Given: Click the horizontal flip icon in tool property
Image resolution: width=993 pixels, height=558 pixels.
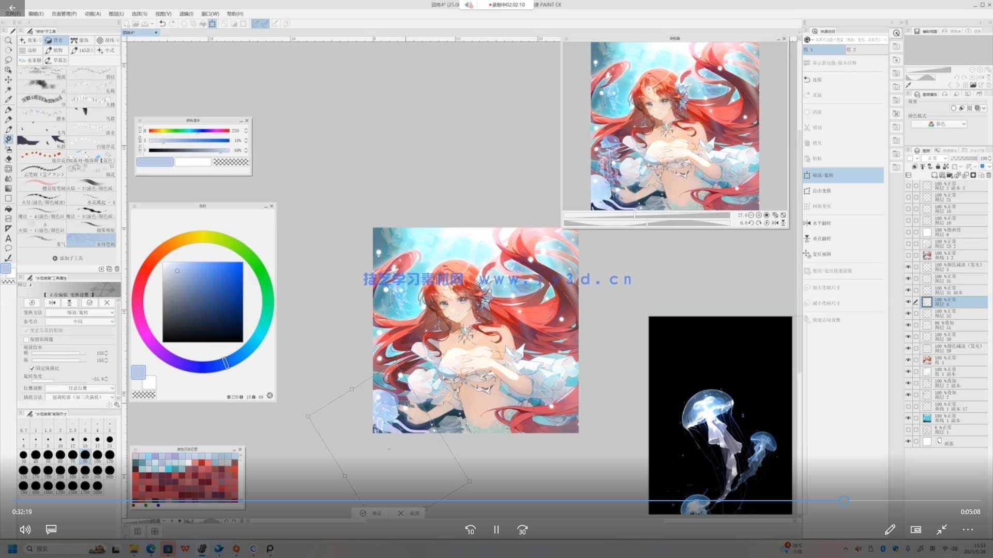Looking at the screenshot, I should pos(52,303).
